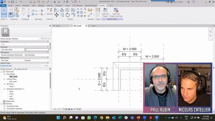Viewport: 215px width, 121px height.
Task: Click the Trim/Extend to Corner icon
Action: [73, 15]
